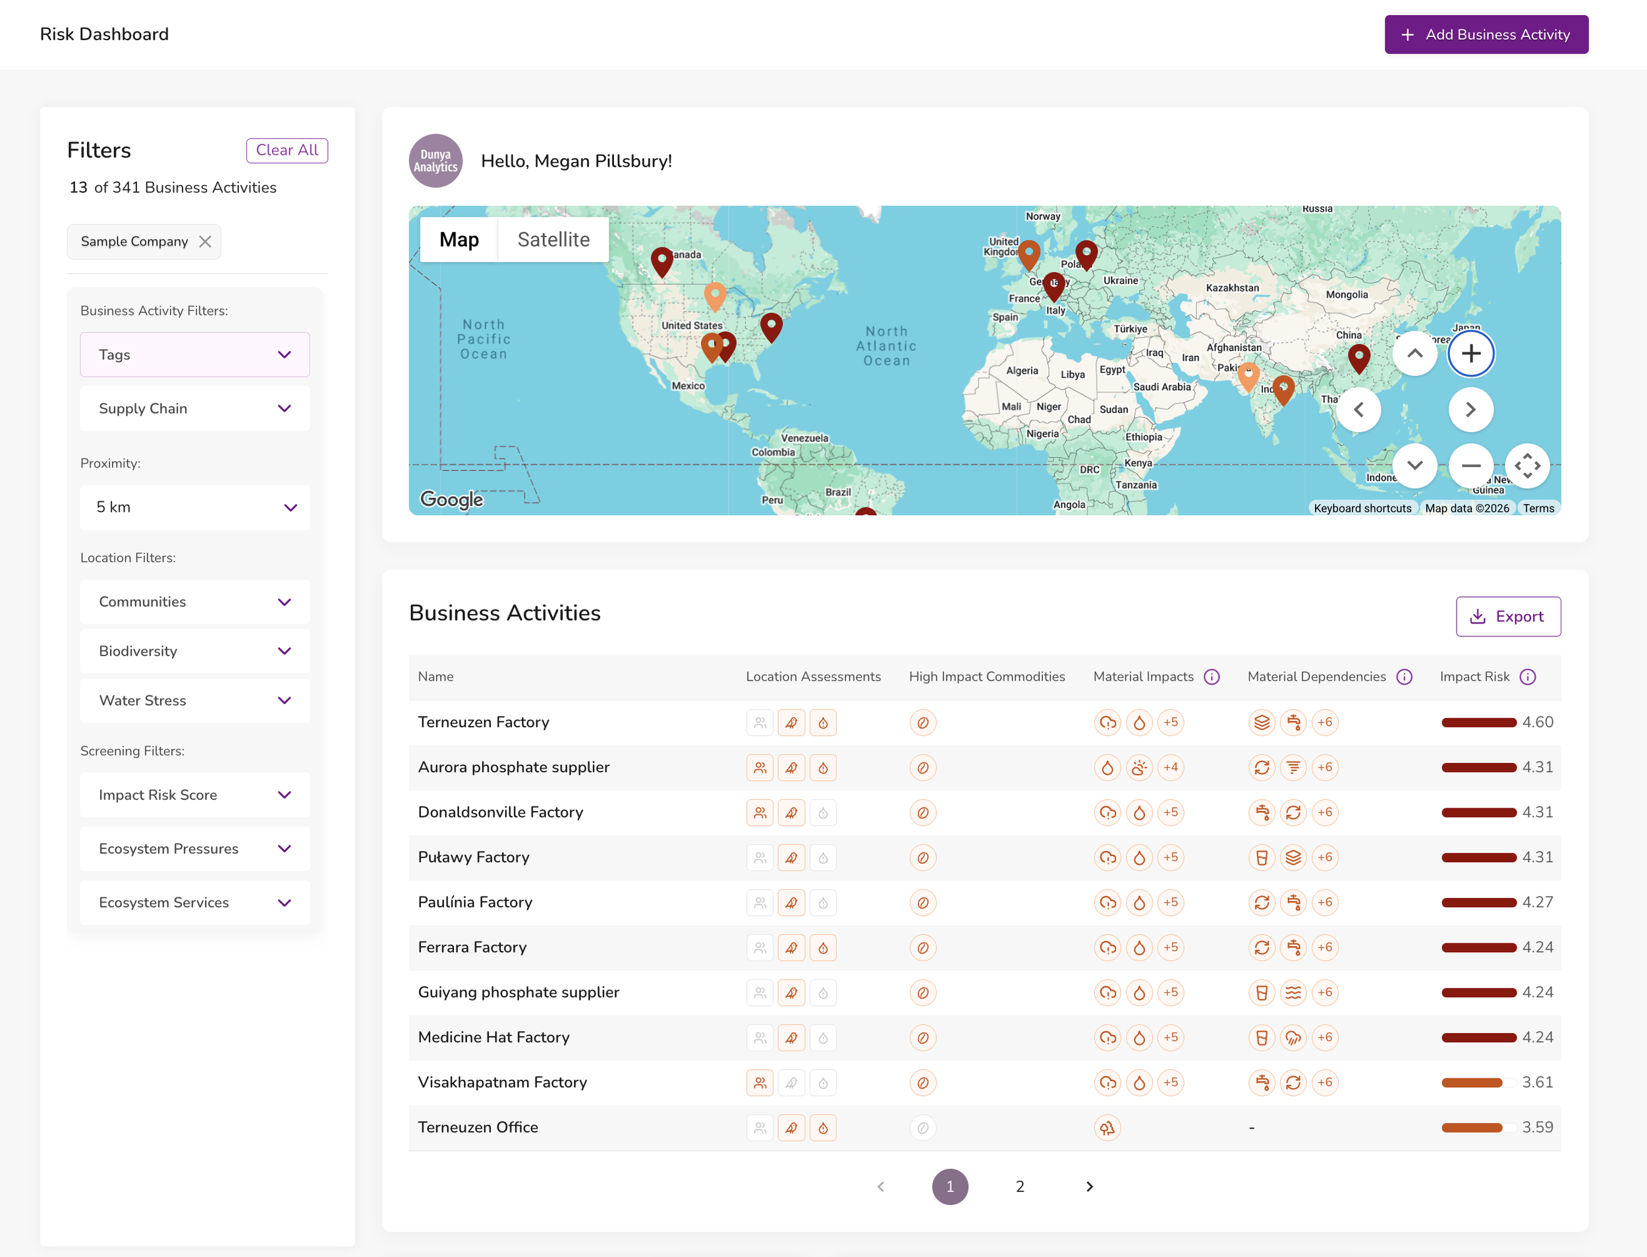This screenshot has height=1257, width=1647.
Task: Click biodiversity leaf icon for Terneuzen Factory
Action: (791, 723)
